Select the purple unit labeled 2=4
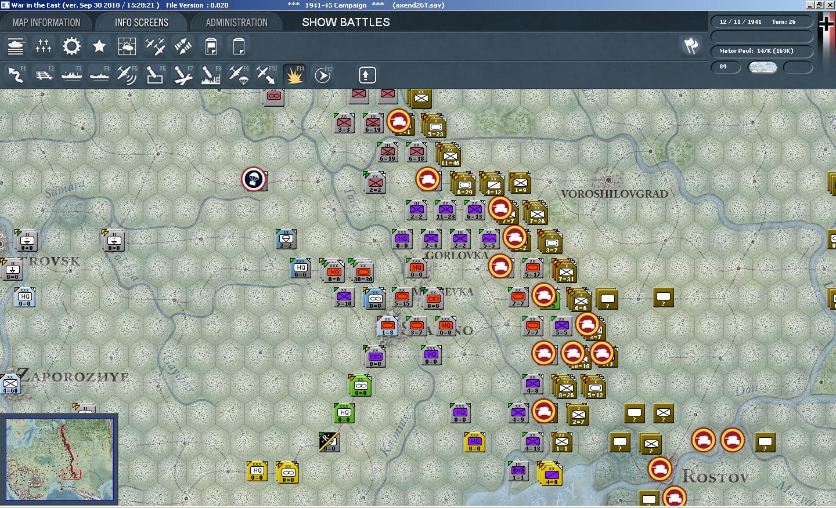The image size is (836, 508). click(x=431, y=238)
